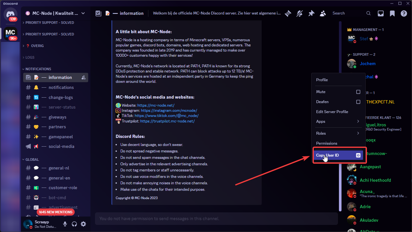Screen dimensions: 412x232
Task: Click the search magnifier icon
Action: [369, 13]
